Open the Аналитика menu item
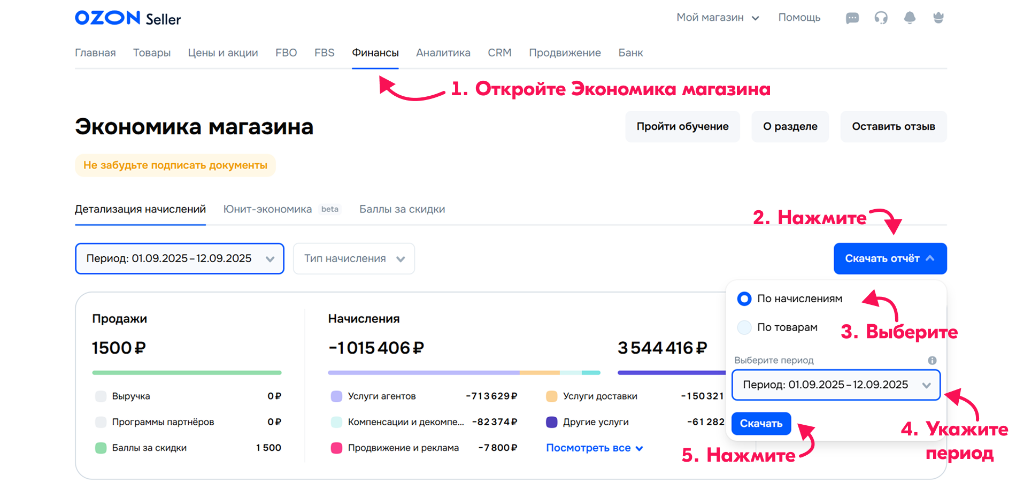The height and width of the screenshot is (490, 1016). (443, 53)
